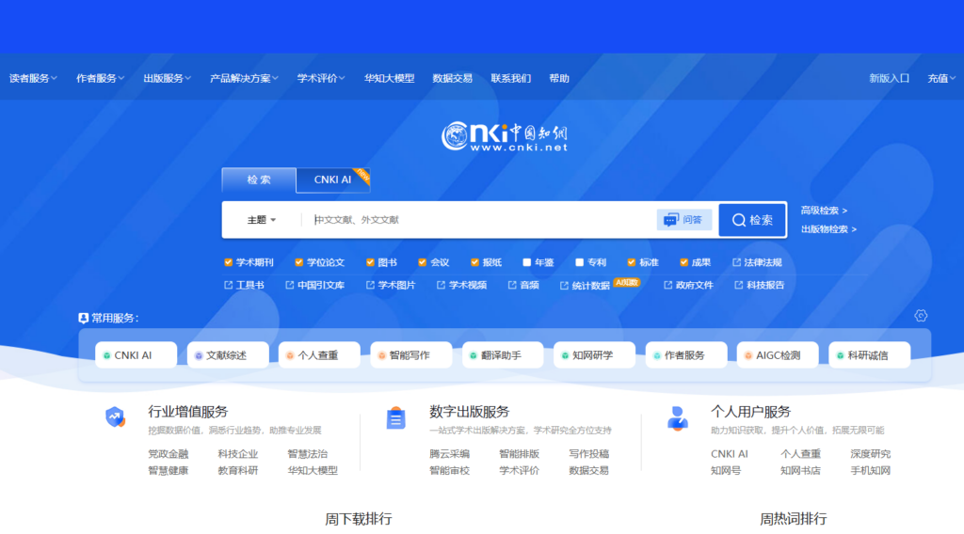Open the 个人查重 service shortcut
The height and width of the screenshot is (534, 964).
pos(319,355)
